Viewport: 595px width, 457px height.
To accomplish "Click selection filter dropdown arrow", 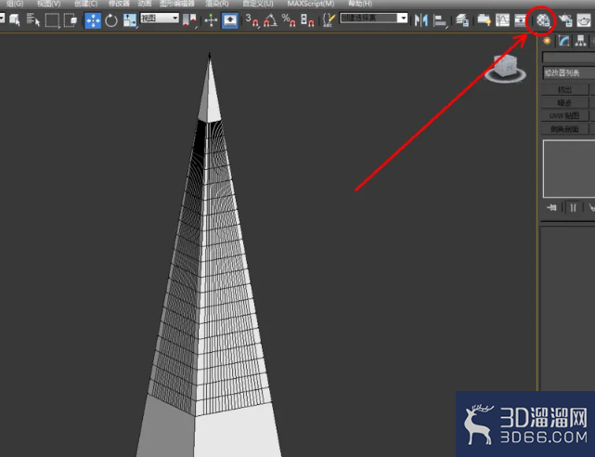I will click(2, 18).
